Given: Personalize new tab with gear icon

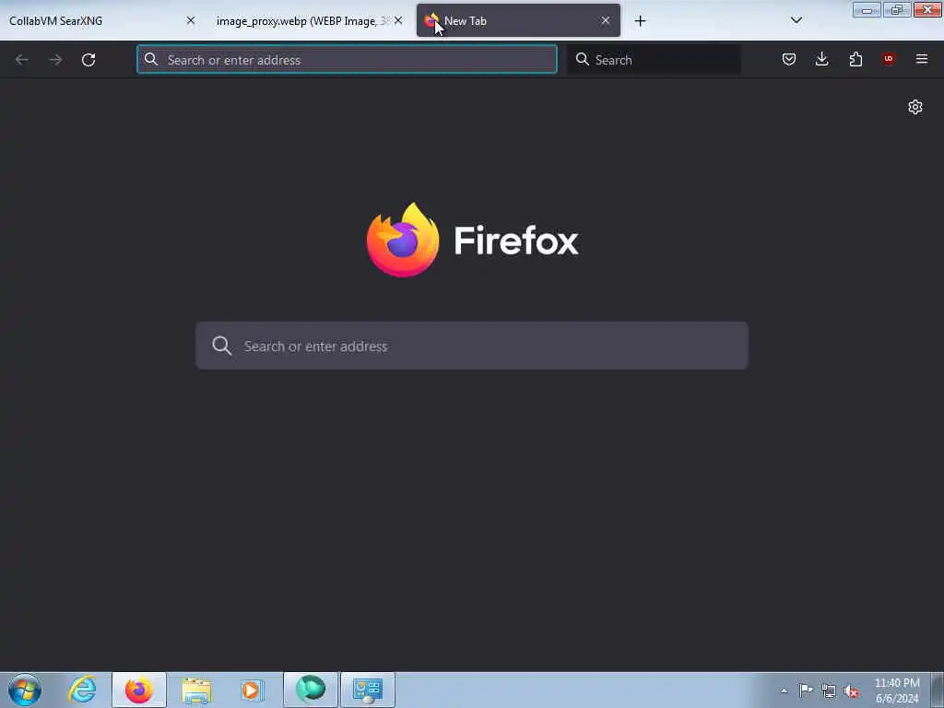Looking at the screenshot, I should click(x=915, y=107).
